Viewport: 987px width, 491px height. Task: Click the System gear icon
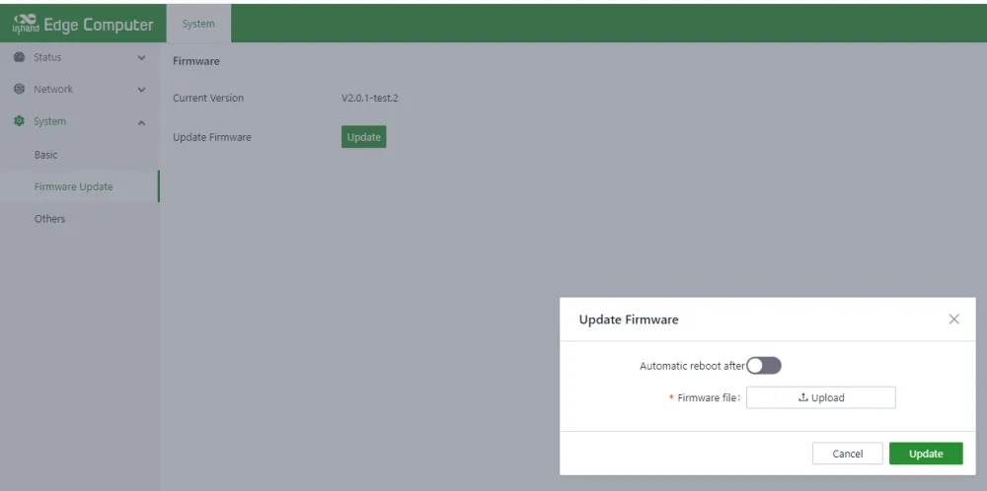[x=19, y=120]
